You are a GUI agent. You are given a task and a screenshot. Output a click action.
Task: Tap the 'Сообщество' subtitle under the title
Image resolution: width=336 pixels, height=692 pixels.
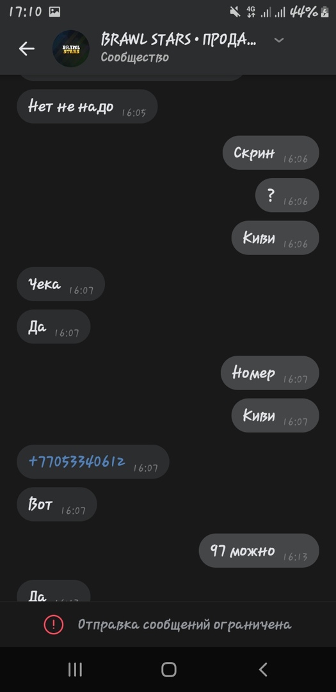(x=134, y=58)
